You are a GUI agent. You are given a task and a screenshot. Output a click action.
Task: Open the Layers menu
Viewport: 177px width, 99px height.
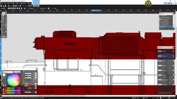coord(17,4)
